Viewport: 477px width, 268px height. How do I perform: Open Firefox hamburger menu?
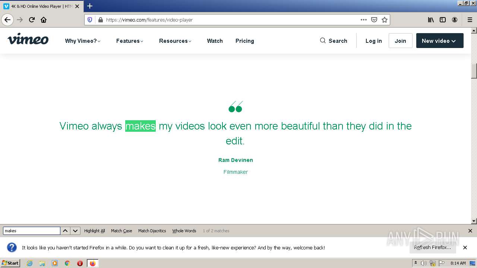pyautogui.click(x=470, y=20)
